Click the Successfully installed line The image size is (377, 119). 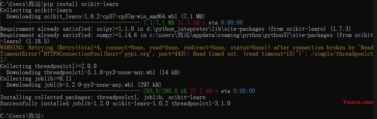click(x=115, y=103)
